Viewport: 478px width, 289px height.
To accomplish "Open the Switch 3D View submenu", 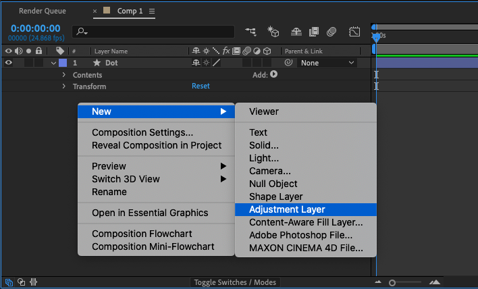I will (x=157, y=179).
